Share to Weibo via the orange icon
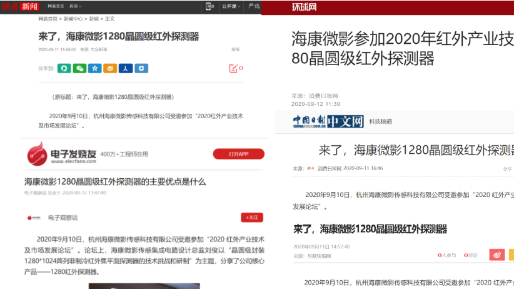Image resolution: width=514 pixels, height=289 pixels. (x=110, y=68)
